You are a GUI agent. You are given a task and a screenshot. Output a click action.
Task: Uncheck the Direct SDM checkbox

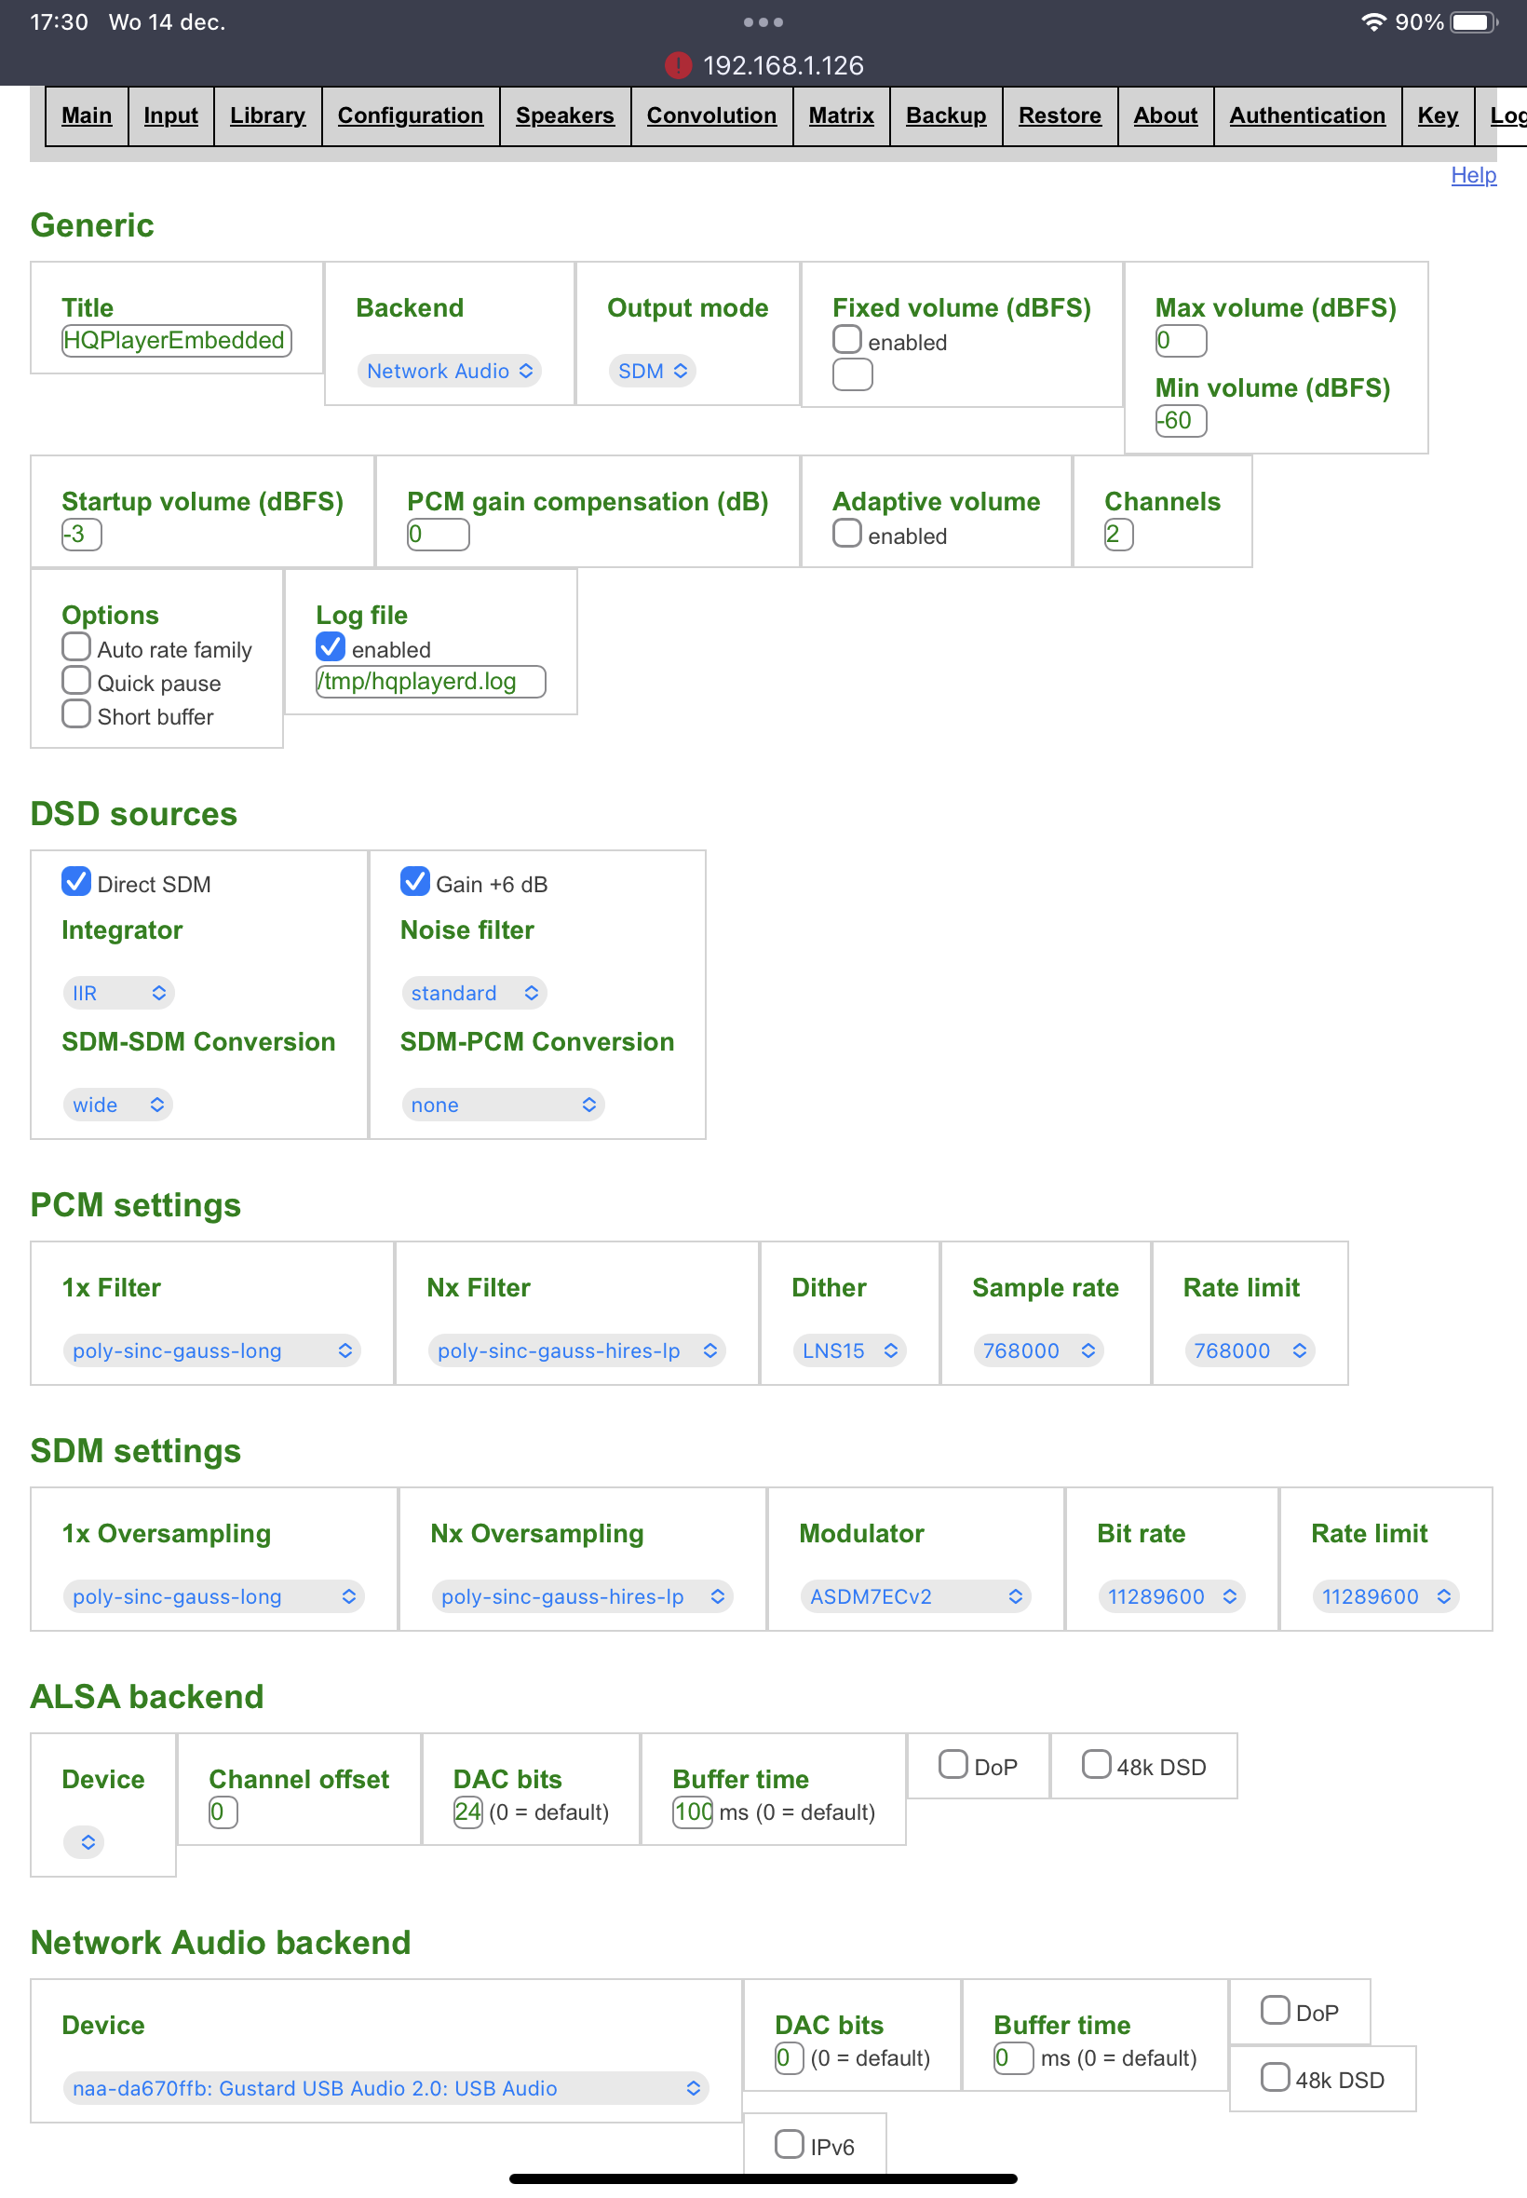click(76, 881)
